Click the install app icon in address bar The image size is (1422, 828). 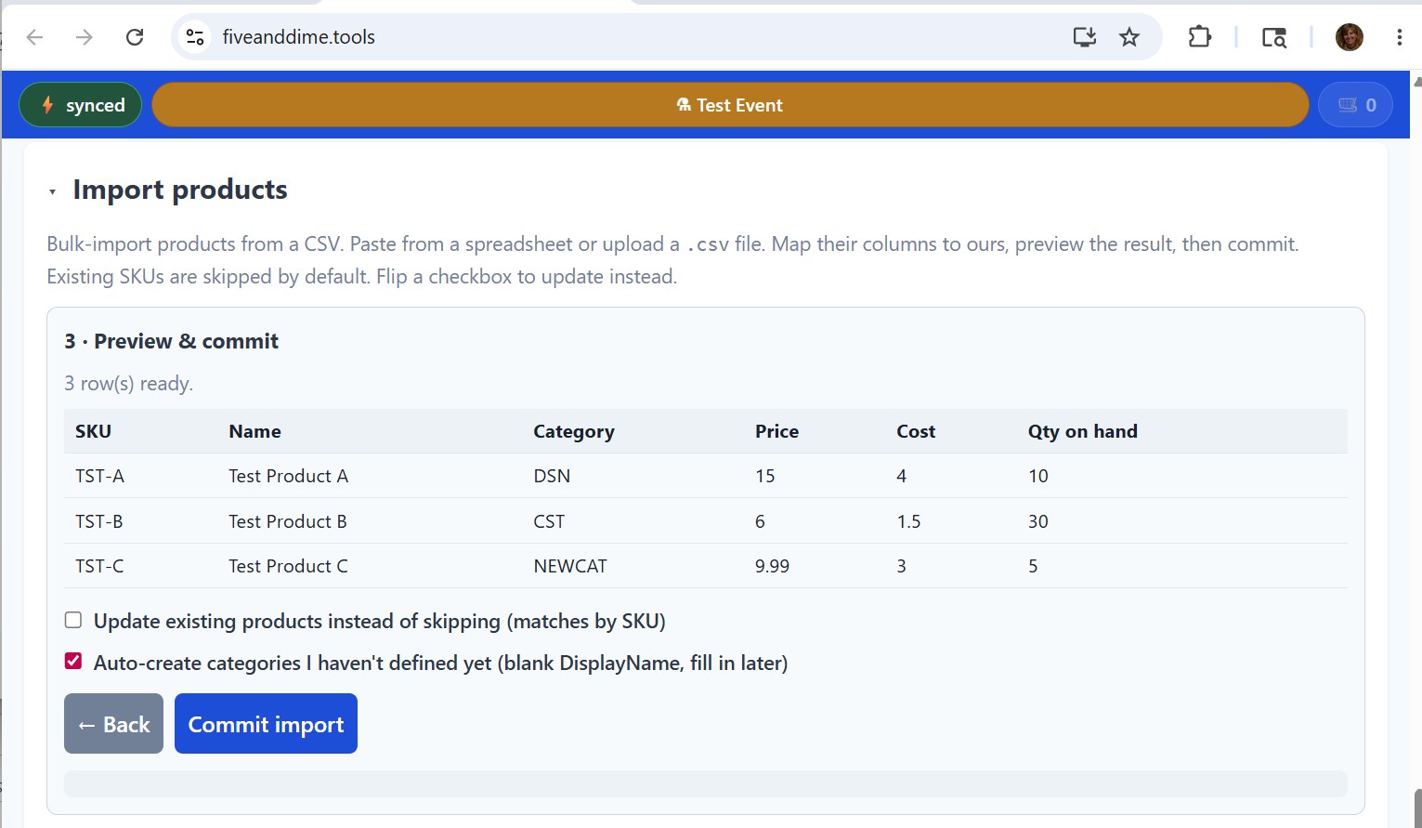coord(1084,37)
